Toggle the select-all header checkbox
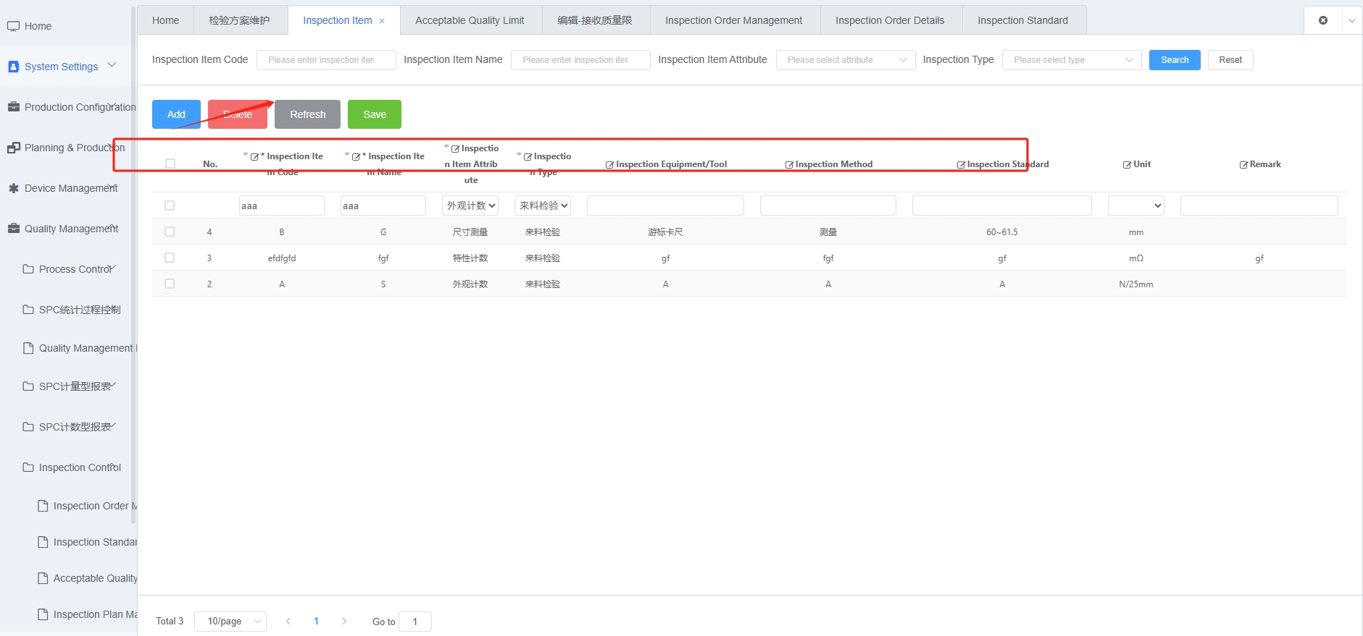 [170, 164]
